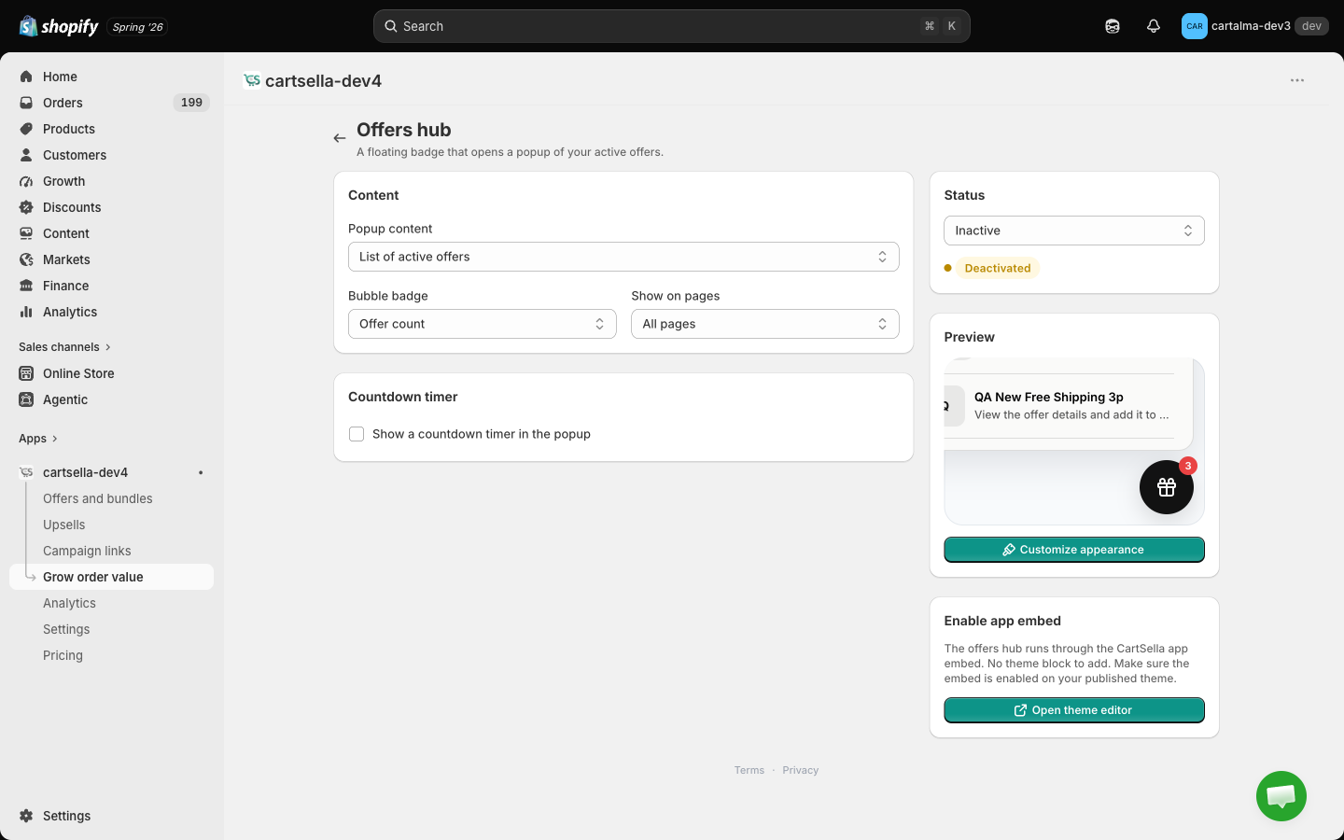Click the Customize appearance button

click(x=1074, y=550)
